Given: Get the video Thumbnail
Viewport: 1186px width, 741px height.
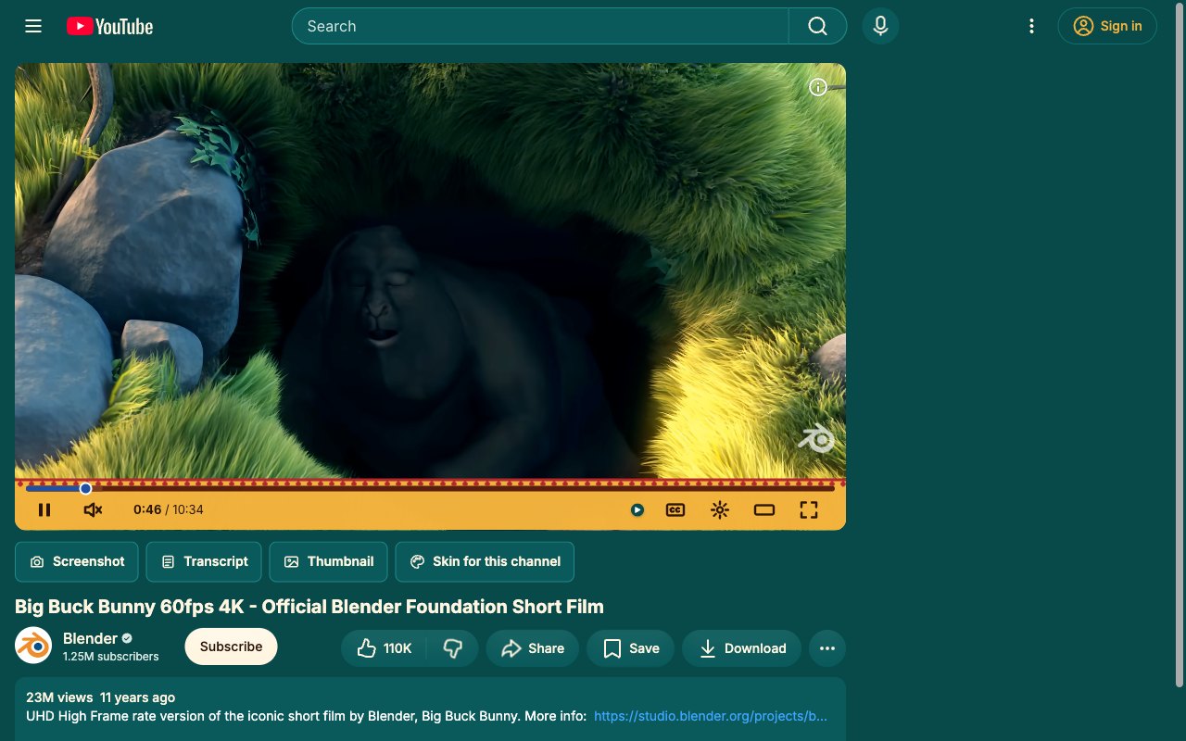Looking at the screenshot, I should point(329,561).
